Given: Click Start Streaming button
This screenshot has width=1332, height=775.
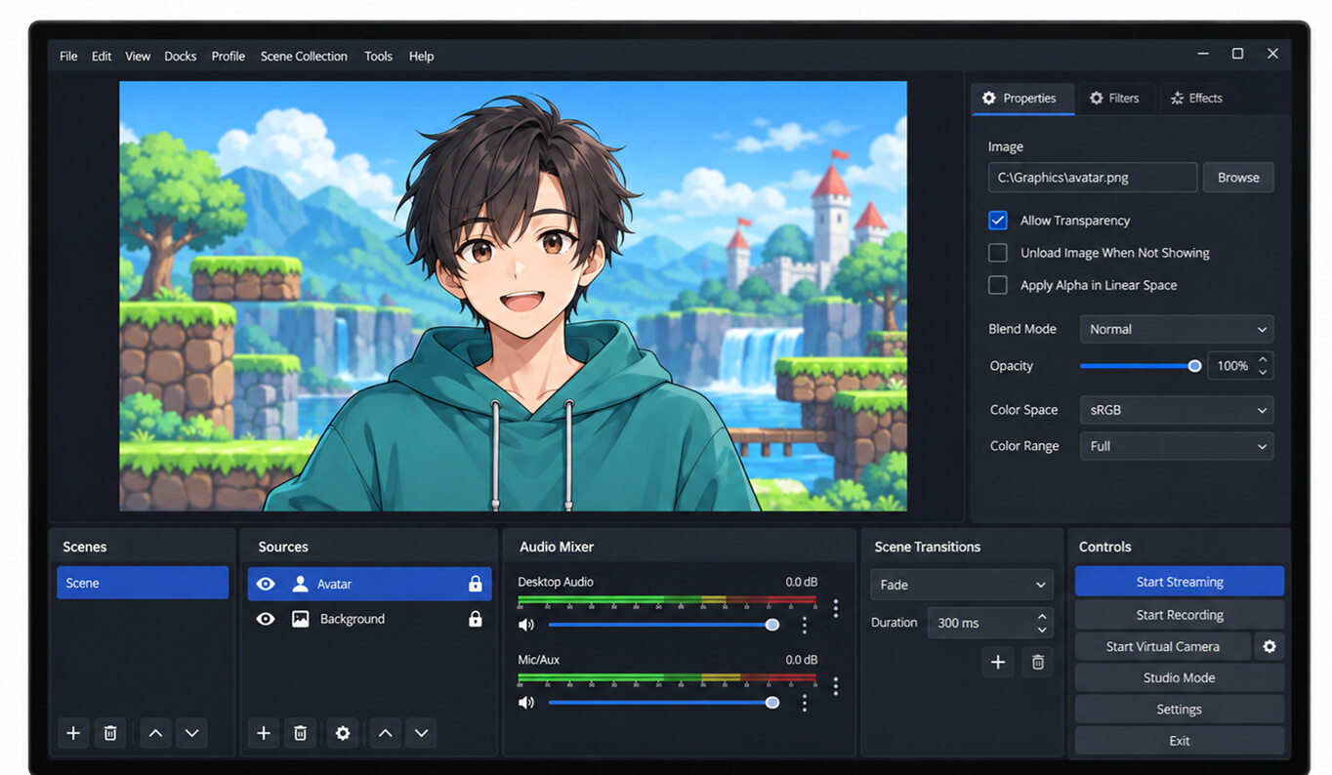Looking at the screenshot, I should [1180, 582].
